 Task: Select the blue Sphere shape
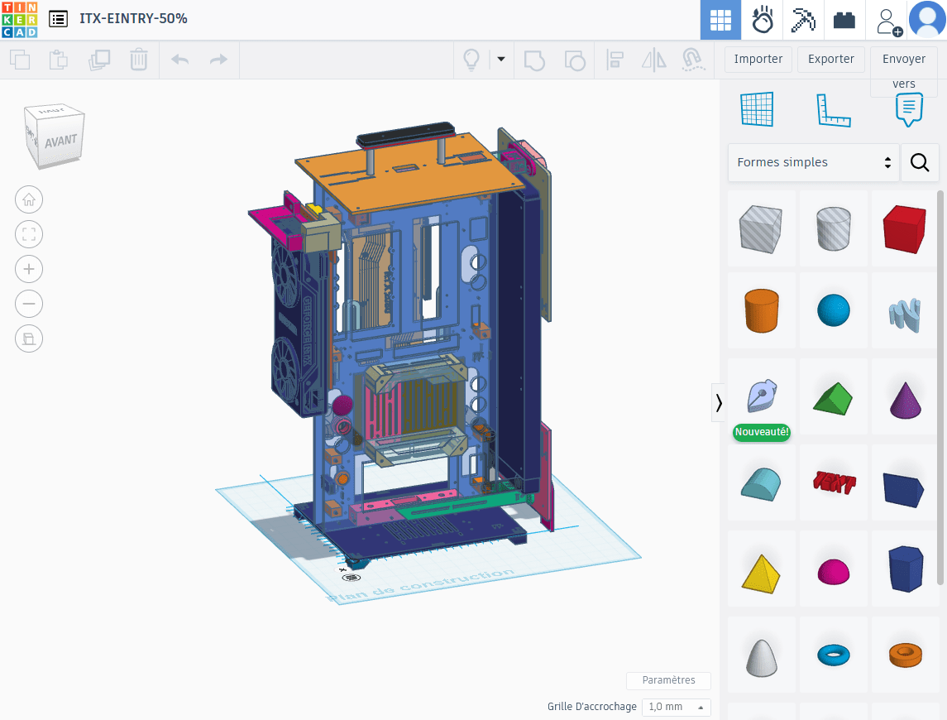(x=834, y=310)
